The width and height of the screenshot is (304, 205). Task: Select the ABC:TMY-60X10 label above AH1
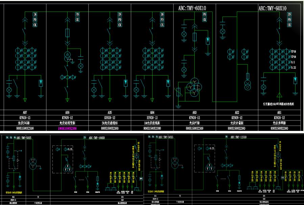272,8
